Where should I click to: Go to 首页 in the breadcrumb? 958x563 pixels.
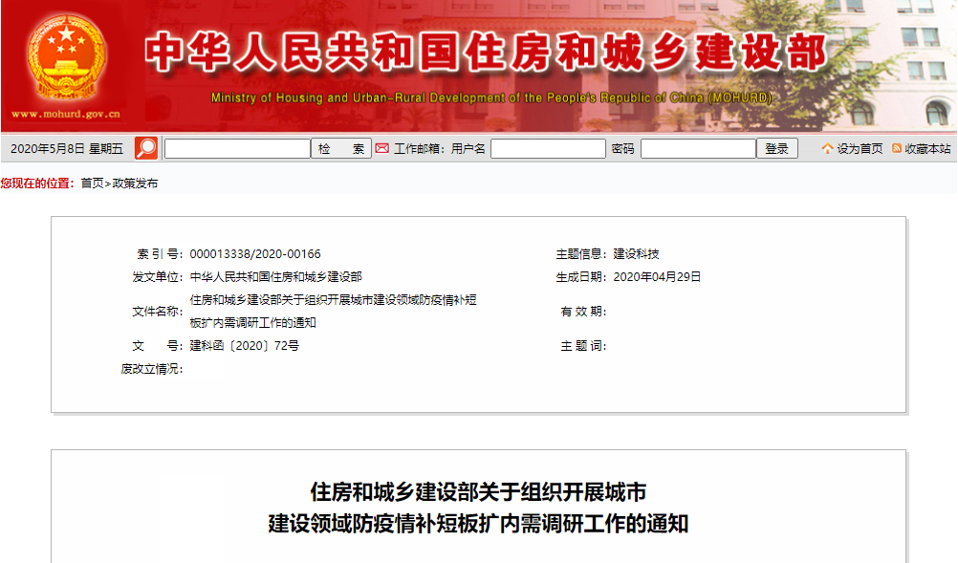click(92, 184)
